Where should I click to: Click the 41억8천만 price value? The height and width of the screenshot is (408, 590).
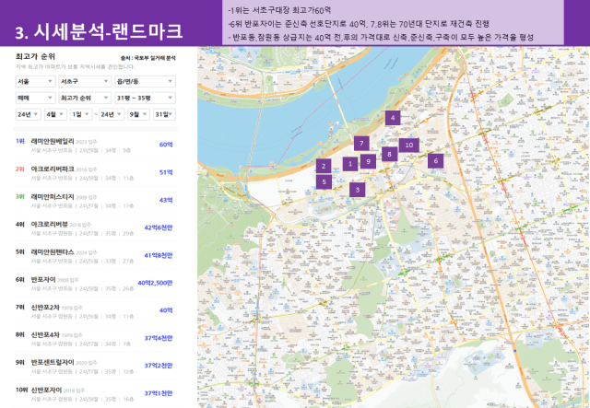[159, 255]
